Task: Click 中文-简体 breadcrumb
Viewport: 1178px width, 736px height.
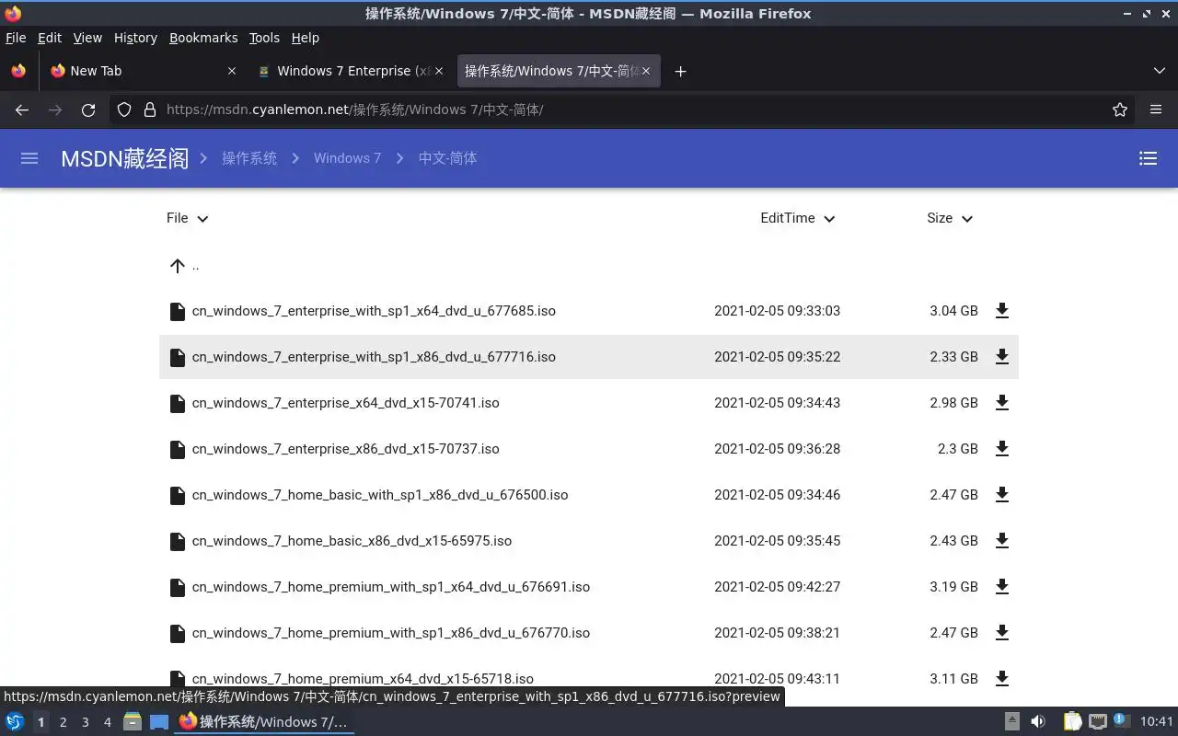Action: click(x=447, y=158)
